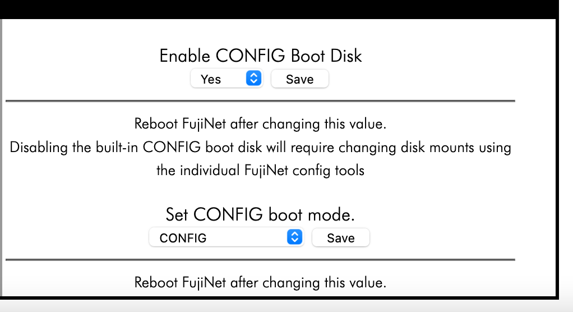Click the "the individual FujiNet config tools" line
The height and width of the screenshot is (312, 573).
point(260,170)
